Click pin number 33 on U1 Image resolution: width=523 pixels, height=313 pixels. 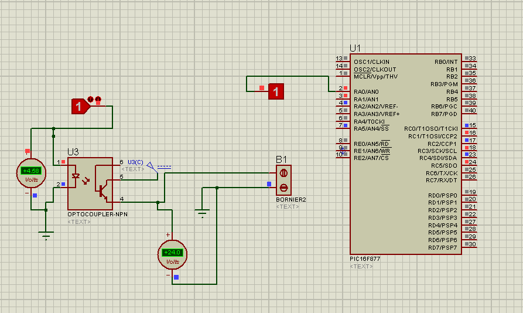click(x=473, y=58)
